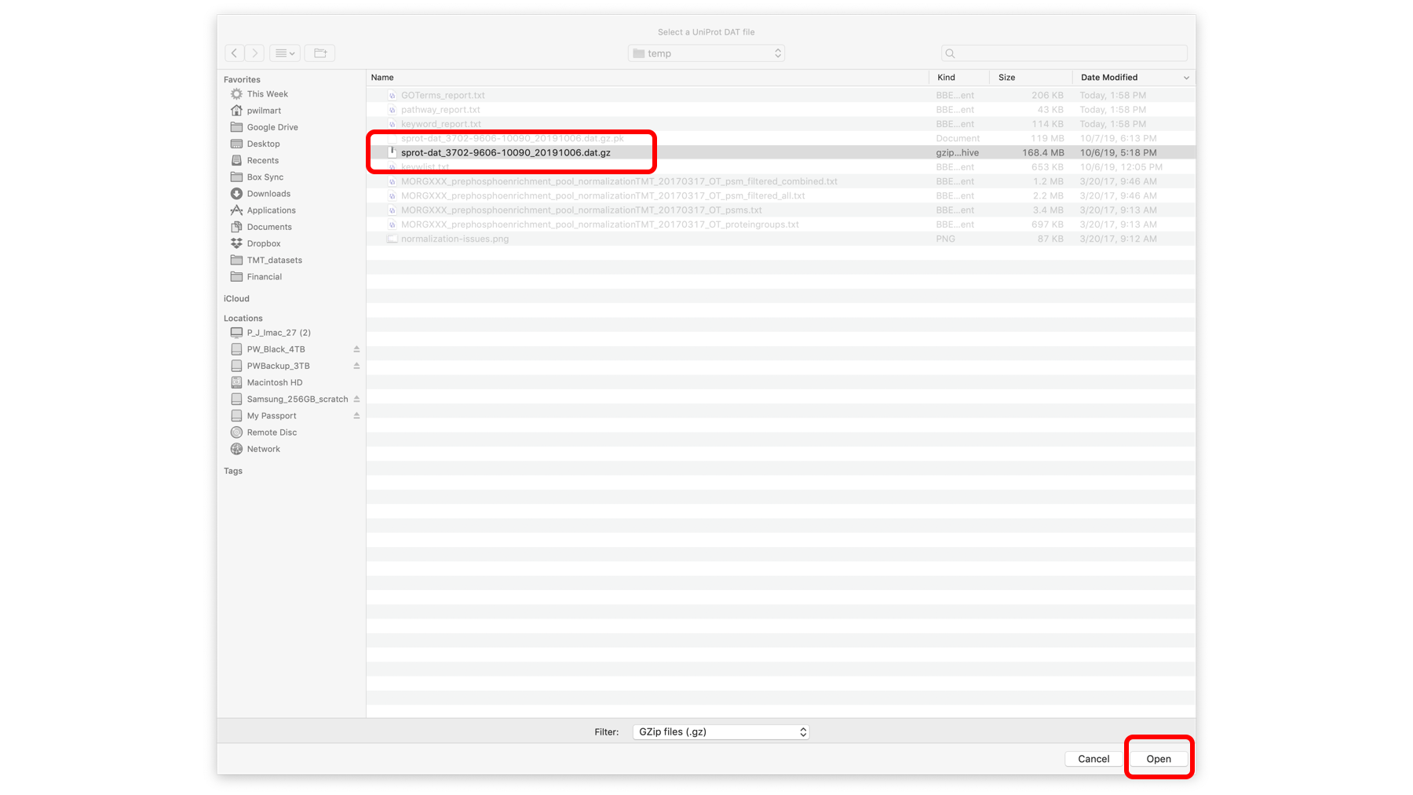This screenshot has height=795, width=1413.
Task: Sort files by Name column
Action: (x=648, y=78)
